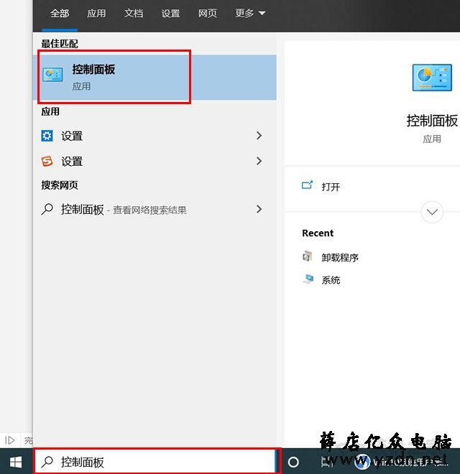Click the orange Sogou settings icon
Image resolution: width=460 pixels, height=474 pixels.
click(47, 161)
